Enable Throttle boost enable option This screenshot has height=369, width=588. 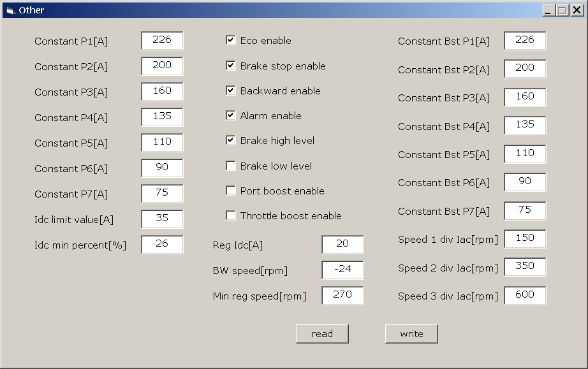[231, 215]
